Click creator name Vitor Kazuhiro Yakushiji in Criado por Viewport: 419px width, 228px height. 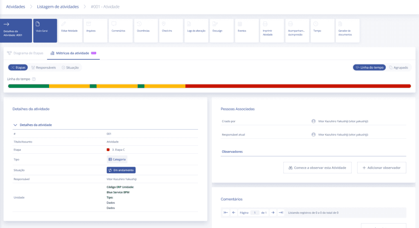pos(343,121)
